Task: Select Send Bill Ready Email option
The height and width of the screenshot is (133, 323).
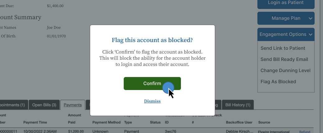Action: [x=284, y=59]
